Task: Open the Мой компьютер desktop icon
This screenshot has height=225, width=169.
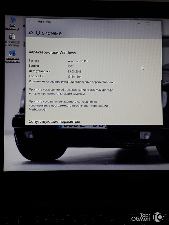Action: (12, 21)
